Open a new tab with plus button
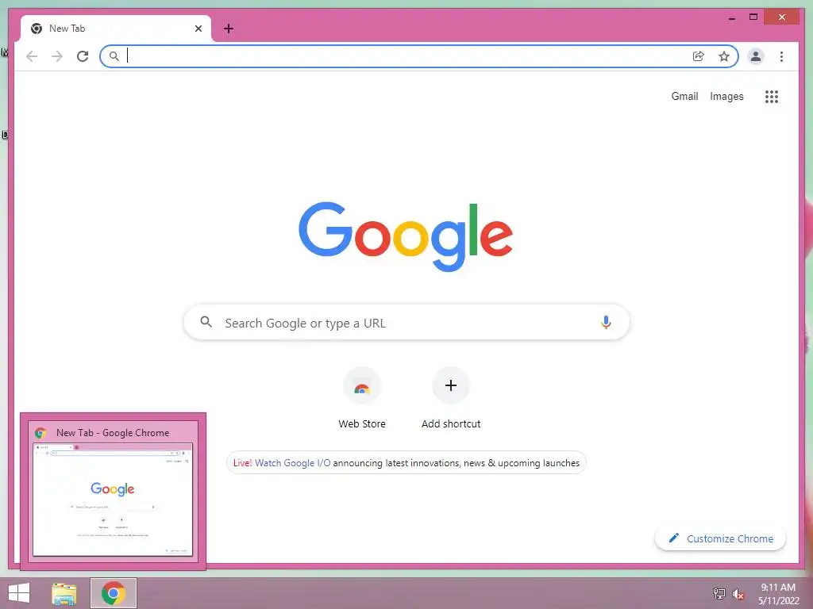The width and height of the screenshot is (813, 609). point(229,29)
